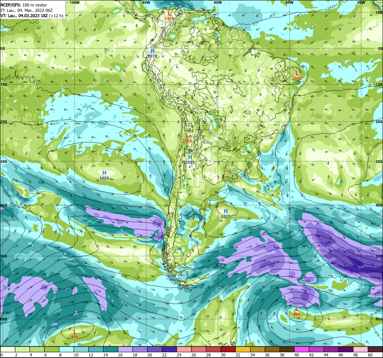Screen dimensions: 383x358
Task: Click the light cyan legend swatch labeled 8
Action: [66, 349]
